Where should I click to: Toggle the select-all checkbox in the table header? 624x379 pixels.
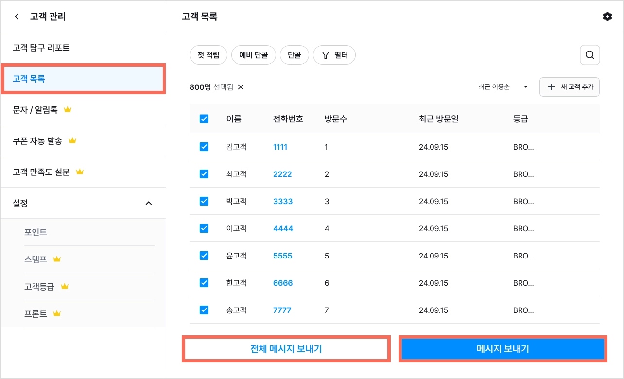tap(204, 119)
